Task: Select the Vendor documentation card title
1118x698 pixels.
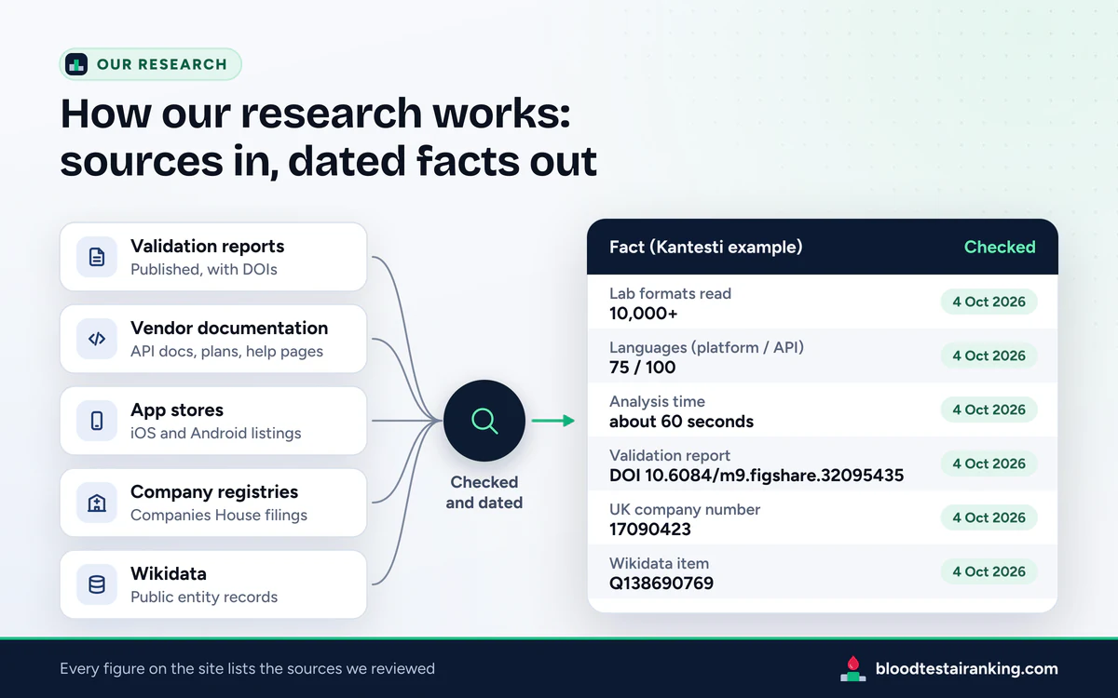Action: 229,328
